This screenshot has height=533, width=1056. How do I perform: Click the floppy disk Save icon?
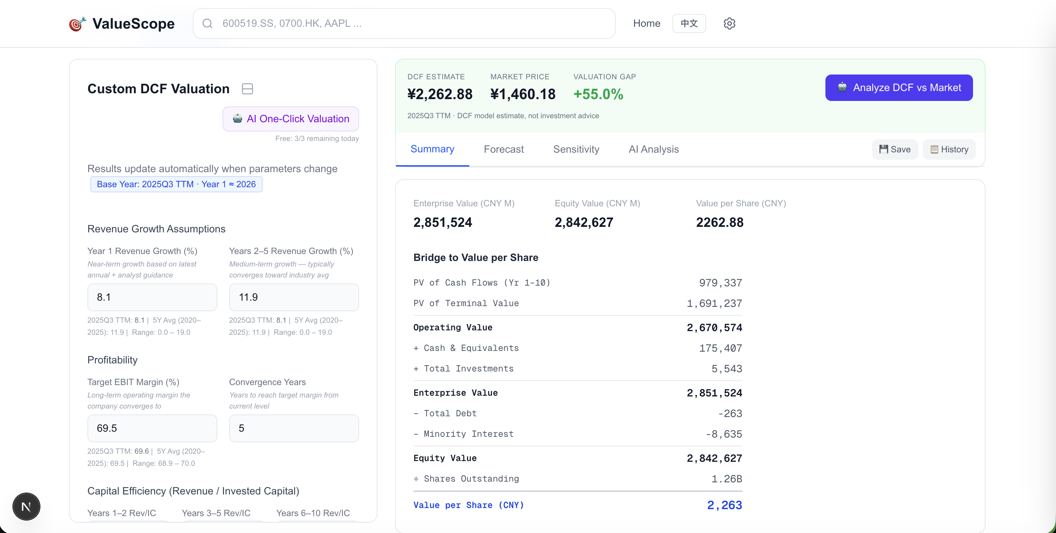click(x=883, y=149)
